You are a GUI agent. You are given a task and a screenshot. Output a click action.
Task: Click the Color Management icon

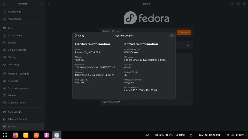[4, 88]
